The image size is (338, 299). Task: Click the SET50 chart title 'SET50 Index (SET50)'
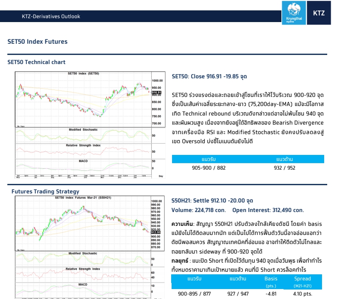[x=83, y=74]
